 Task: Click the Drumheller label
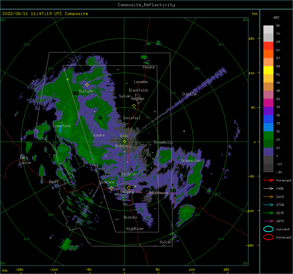tap(191, 161)
